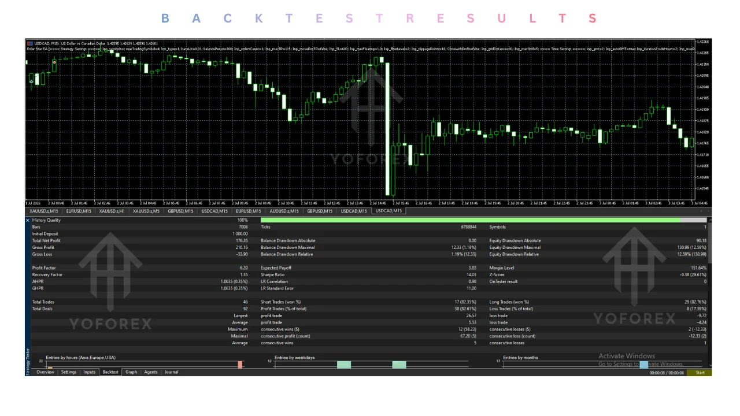Open the Journal tab
Viewport: 740px width, 416px height.
[x=172, y=372]
